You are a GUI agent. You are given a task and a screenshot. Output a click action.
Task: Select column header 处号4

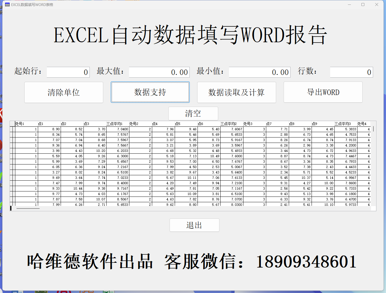pos(364,124)
